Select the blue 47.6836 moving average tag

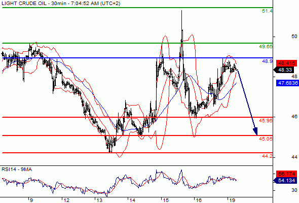pyautogui.click(x=287, y=83)
